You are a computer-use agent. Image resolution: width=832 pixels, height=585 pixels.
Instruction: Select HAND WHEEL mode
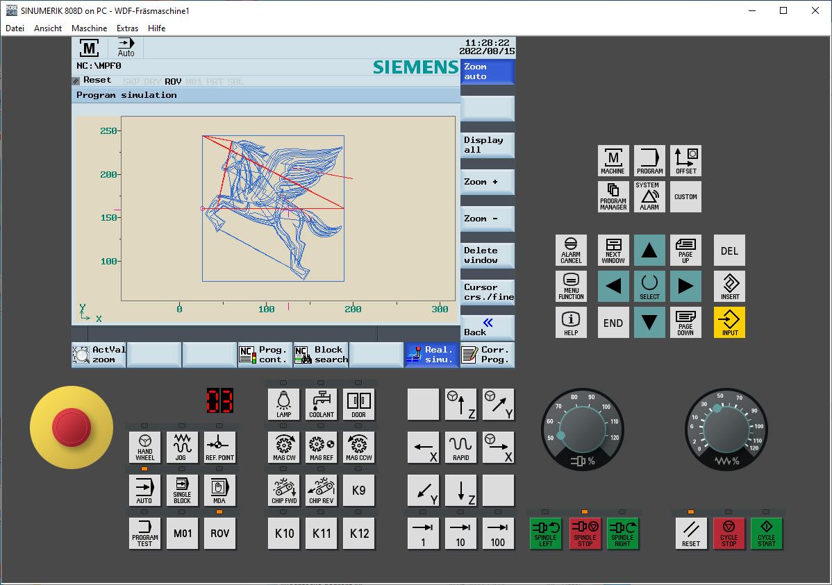(145, 447)
